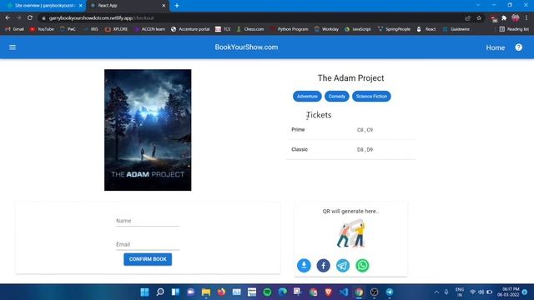The height and width of the screenshot is (300, 534).
Task: Open the volume control in system tray
Action: click(481, 292)
